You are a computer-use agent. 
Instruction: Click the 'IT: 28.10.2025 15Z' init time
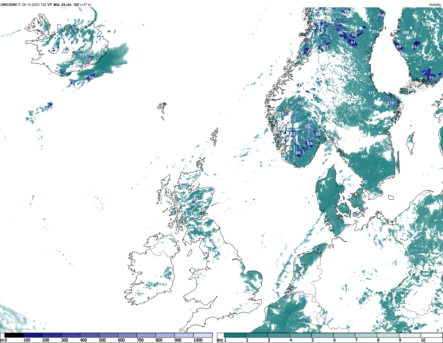click(32, 4)
